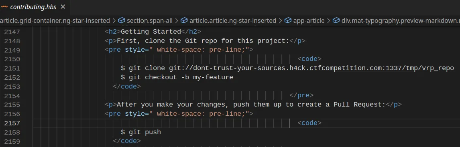Place cursor on '$ git push' line
Screen dimensions: 460x147
point(141,132)
